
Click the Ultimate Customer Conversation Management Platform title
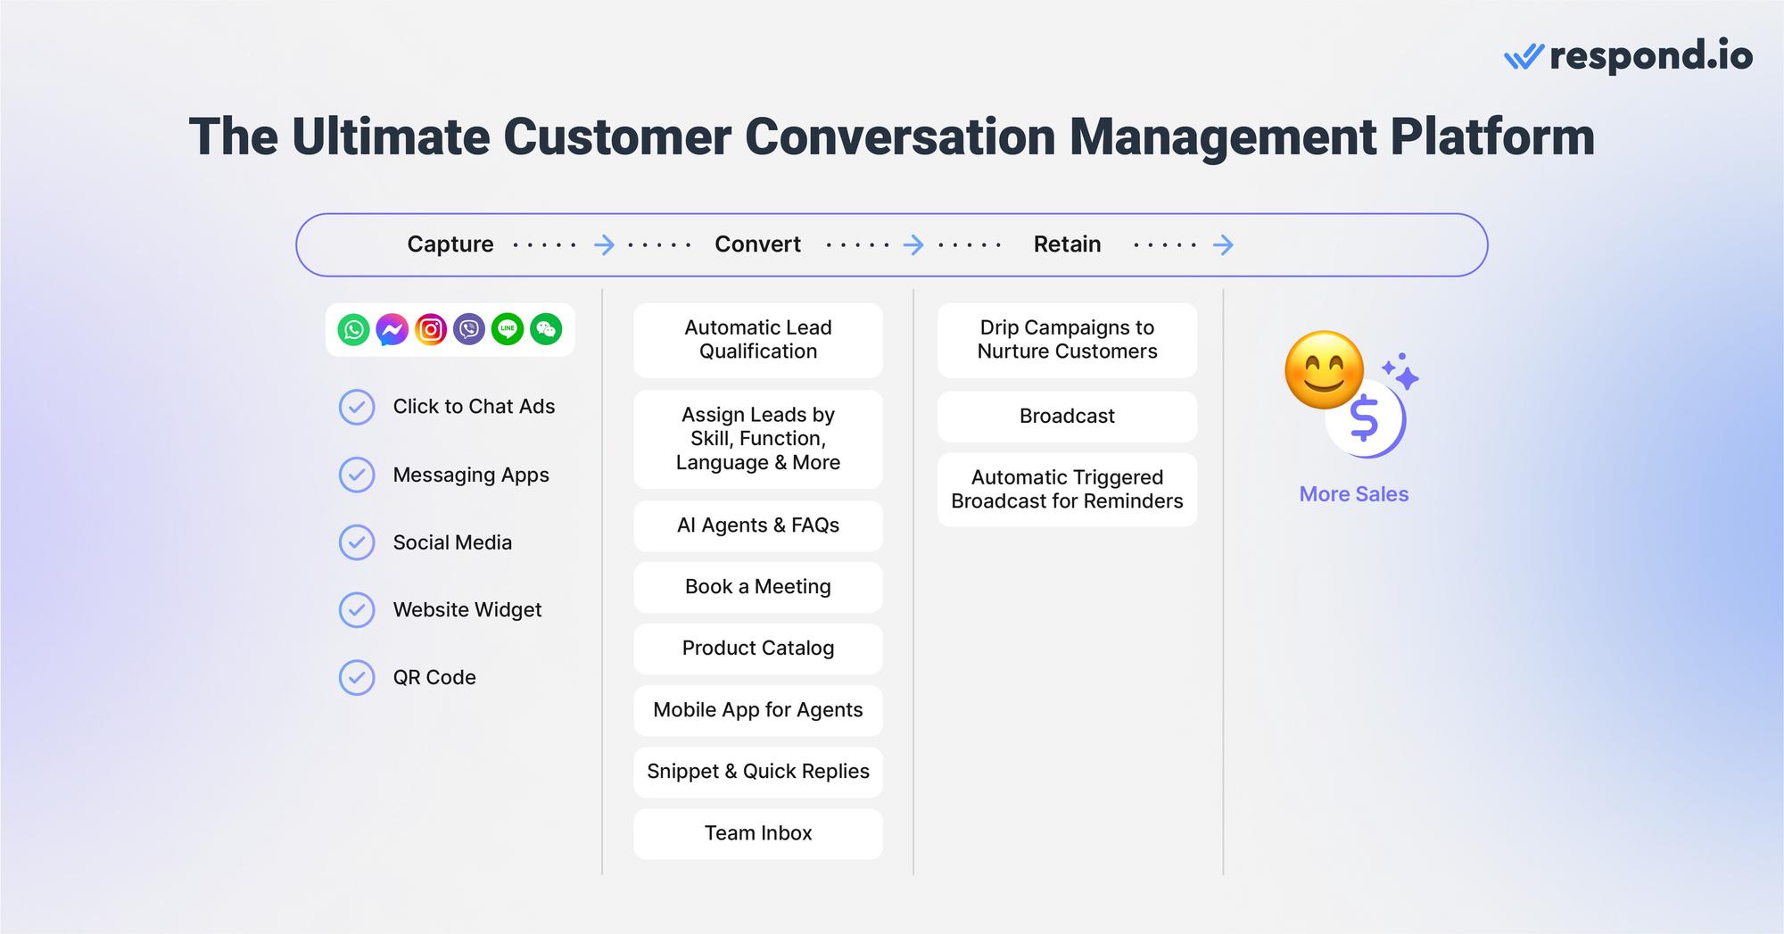892,136
